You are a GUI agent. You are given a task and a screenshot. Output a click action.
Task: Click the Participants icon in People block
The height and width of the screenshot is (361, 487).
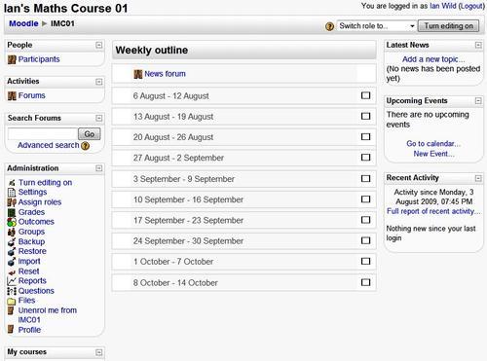point(12,59)
